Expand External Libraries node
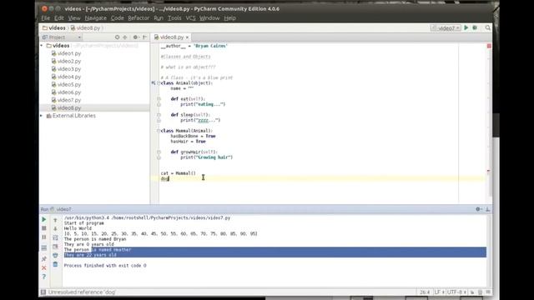This screenshot has height=300, width=534. pyautogui.click(x=42, y=116)
